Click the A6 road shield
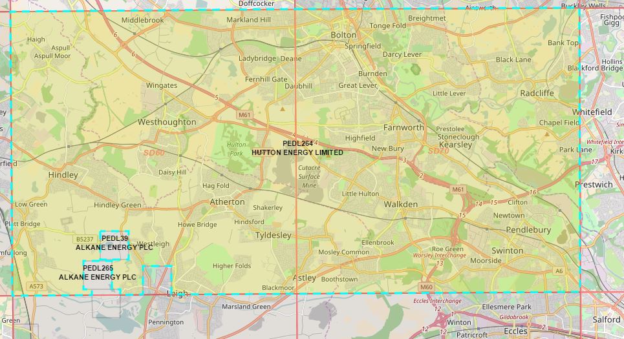Screen dimensions: 624x339 point(559,271)
